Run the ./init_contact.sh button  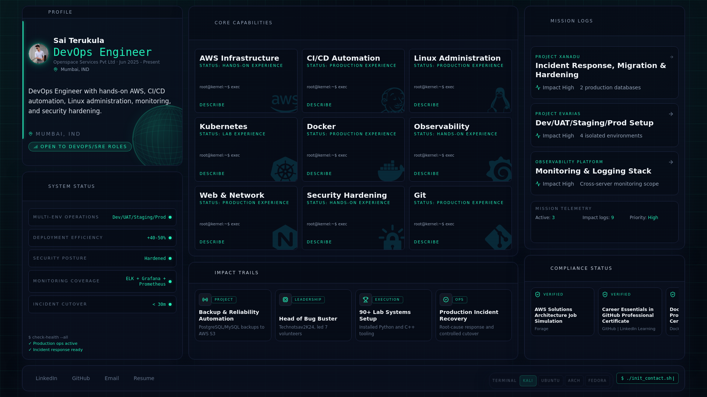(647, 378)
